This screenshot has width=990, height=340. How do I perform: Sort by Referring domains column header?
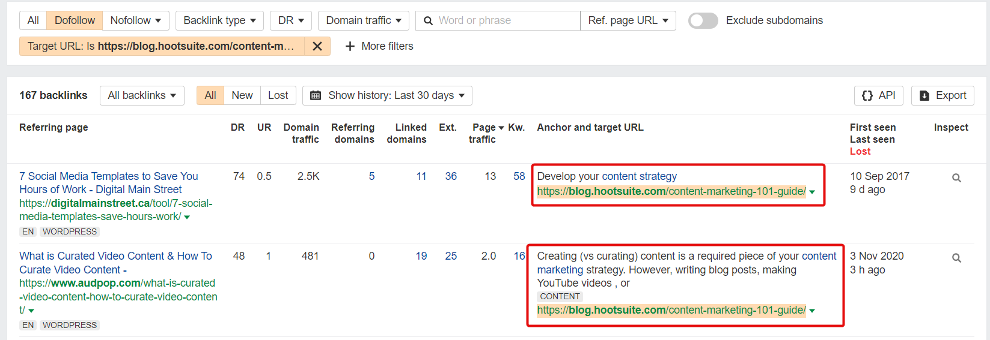(x=353, y=133)
